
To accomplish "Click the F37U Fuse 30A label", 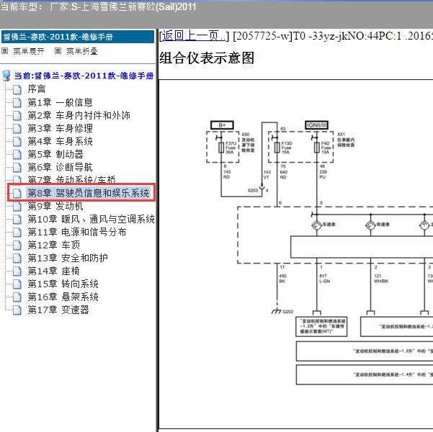I will coord(231,148).
